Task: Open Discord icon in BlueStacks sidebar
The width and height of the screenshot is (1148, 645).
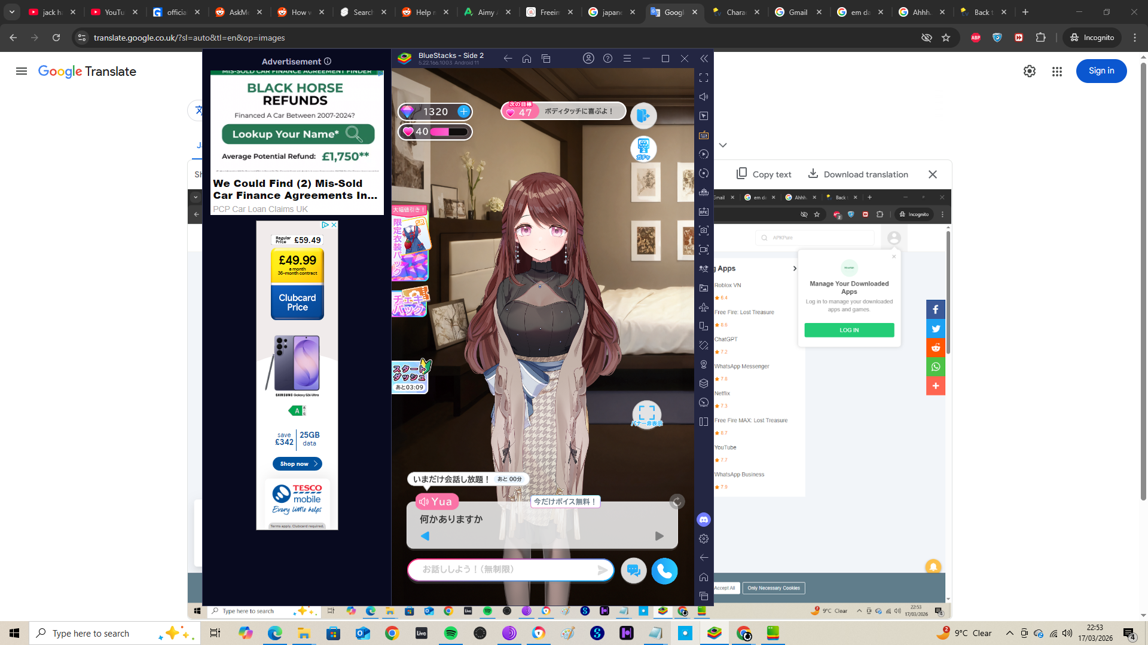Action: click(704, 520)
